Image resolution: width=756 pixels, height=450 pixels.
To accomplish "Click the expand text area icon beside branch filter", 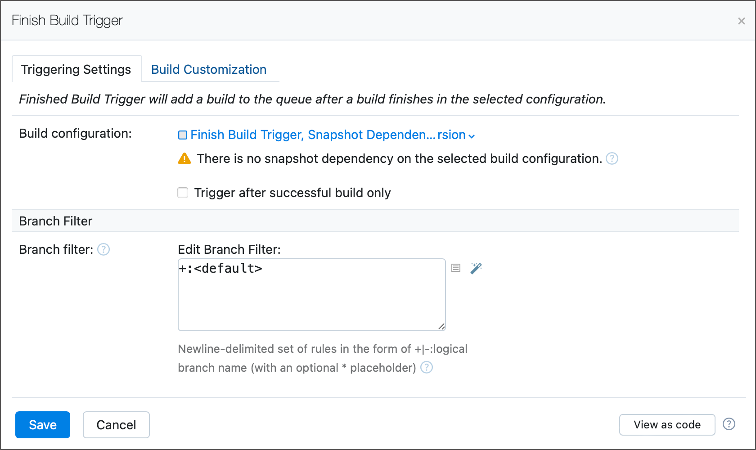I will (456, 268).
